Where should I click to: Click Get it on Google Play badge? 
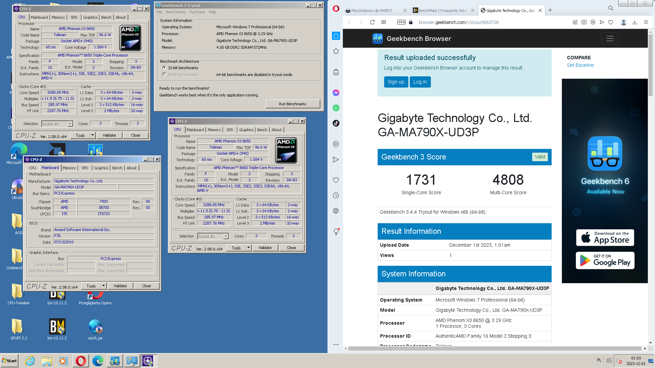pos(605,260)
